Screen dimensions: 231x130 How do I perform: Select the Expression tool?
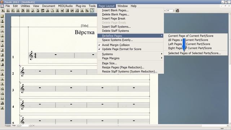(x=62, y=10)
